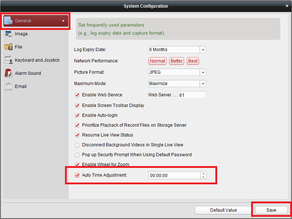Viewport: 292px width, 219px height.
Task: Set Network Performance to Best
Action: pos(193,61)
